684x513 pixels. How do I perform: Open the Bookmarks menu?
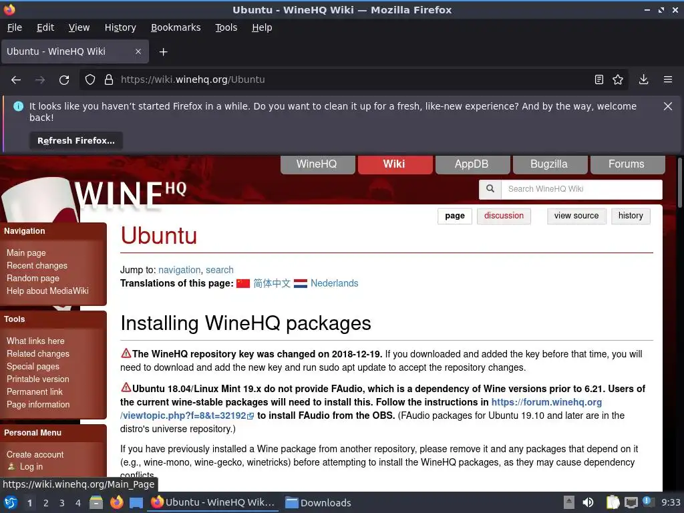pyautogui.click(x=176, y=27)
